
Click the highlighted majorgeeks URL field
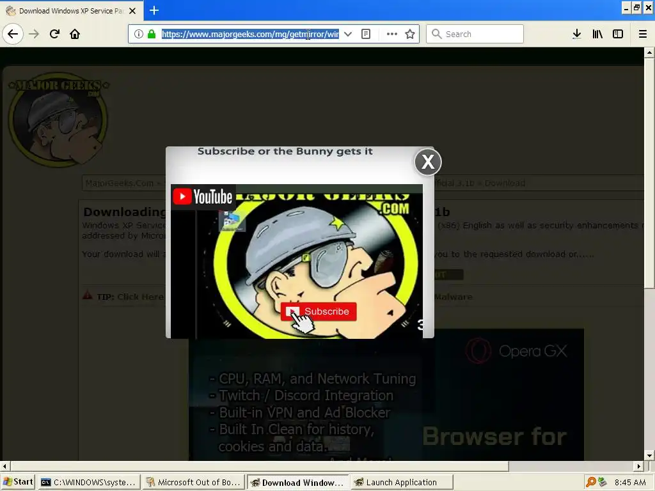pyautogui.click(x=250, y=34)
